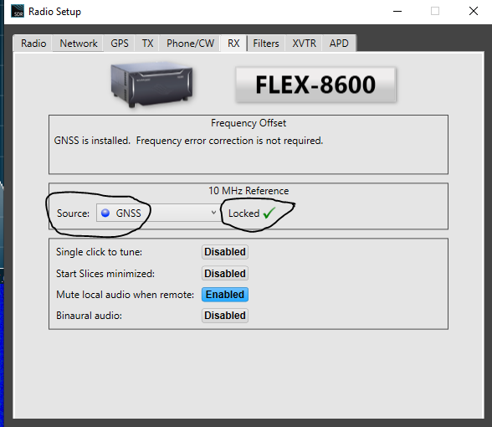Open the XVTR tab

pyautogui.click(x=304, y=44)
